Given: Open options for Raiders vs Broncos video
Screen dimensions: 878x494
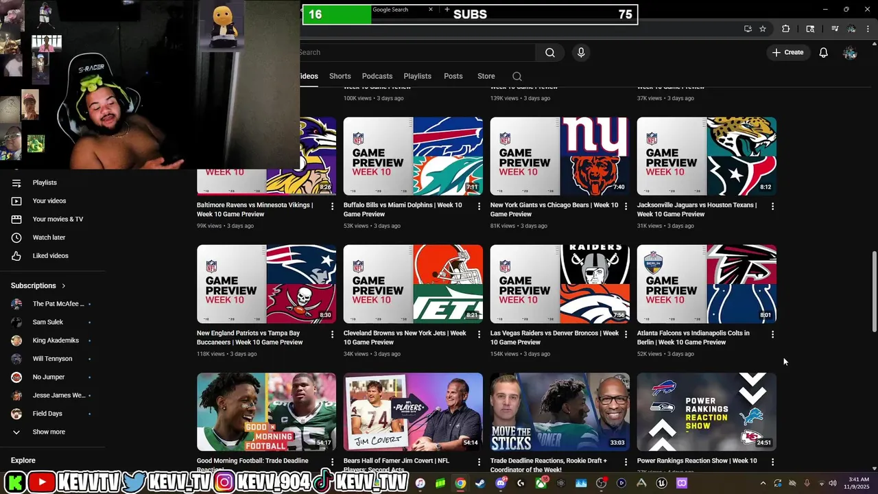Looking at the screenshot, I should click(x=626, y=334).
